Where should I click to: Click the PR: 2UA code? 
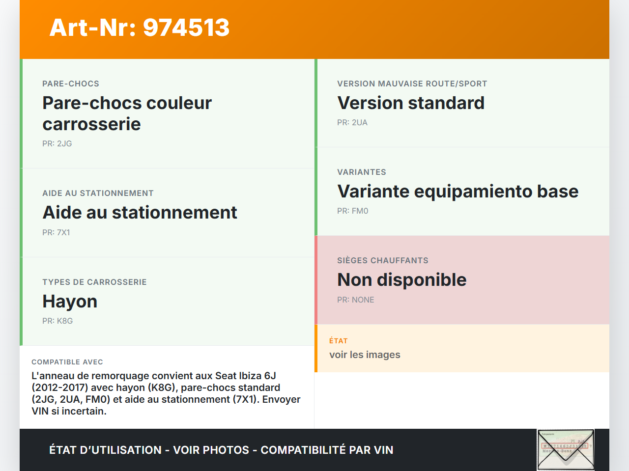(x=352, y=122)
